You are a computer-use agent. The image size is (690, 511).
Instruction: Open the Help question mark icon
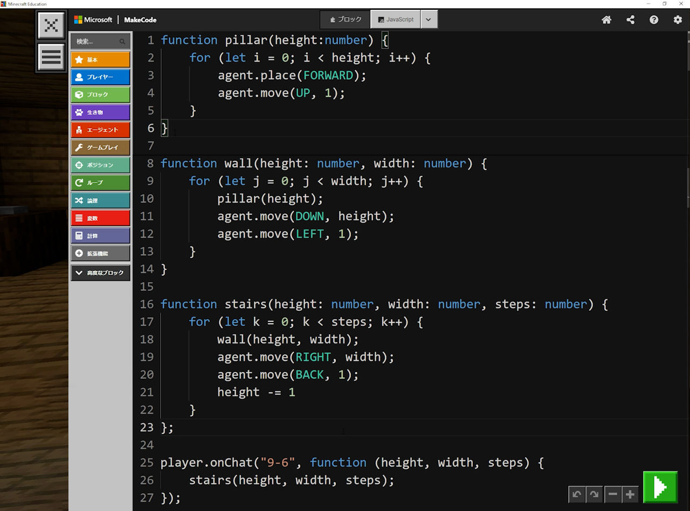tap(654, 20)
